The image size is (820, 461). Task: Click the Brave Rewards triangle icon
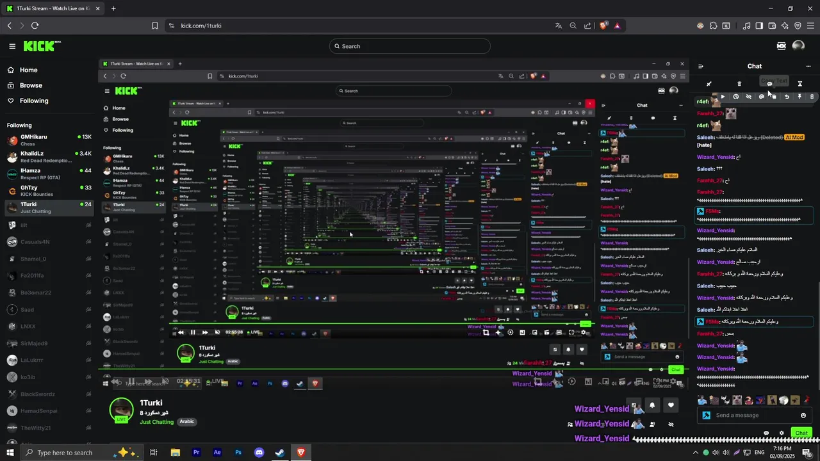tap(617, 26)
